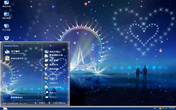Viewport: 176px width, 110px height.
Task: Select the recycle bin desktop icon
Action: coord(6,38)
